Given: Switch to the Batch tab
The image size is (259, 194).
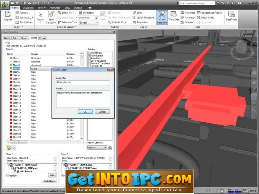Looking at the screenshot, I should pos(7,38).
